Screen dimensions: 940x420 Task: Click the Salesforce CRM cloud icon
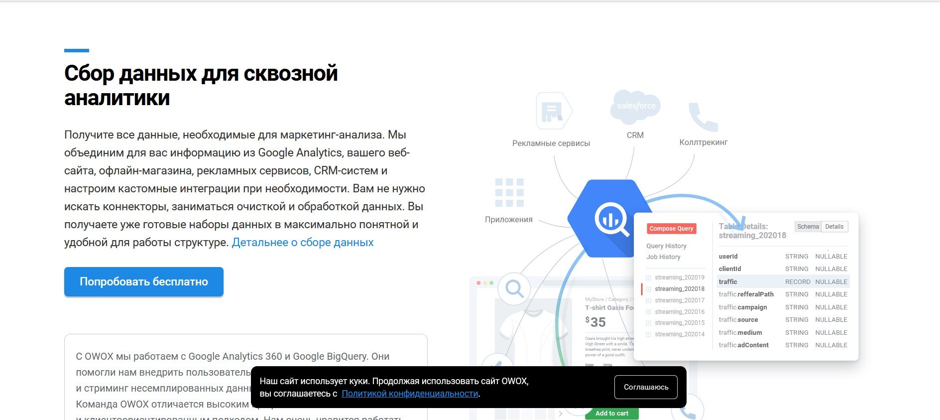point(635,106)
